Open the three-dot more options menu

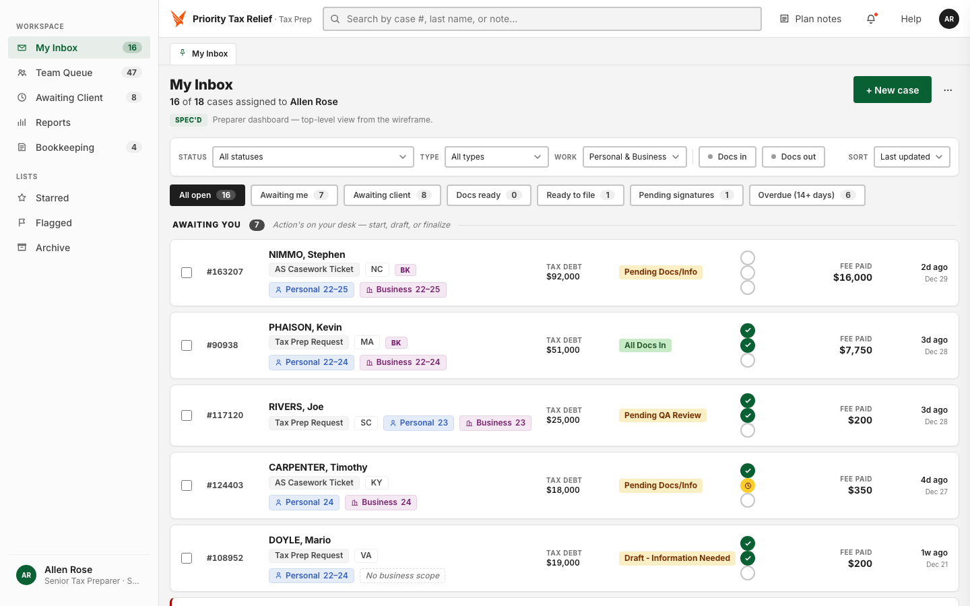tap(948, 90)
